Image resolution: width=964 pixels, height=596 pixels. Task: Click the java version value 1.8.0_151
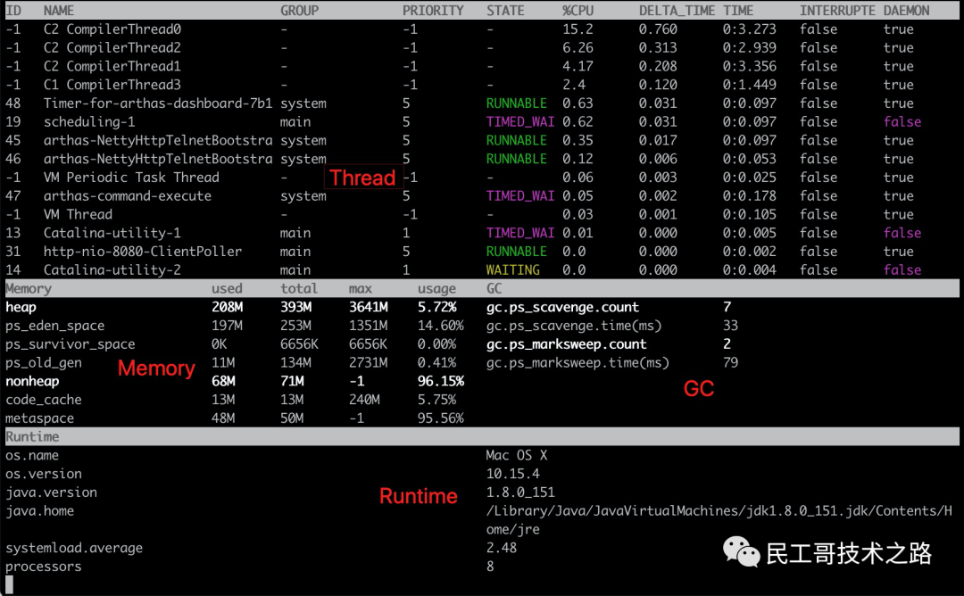(520, 493)
